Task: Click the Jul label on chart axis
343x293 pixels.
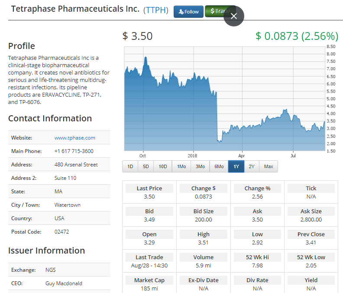Action: pos(293,156)
